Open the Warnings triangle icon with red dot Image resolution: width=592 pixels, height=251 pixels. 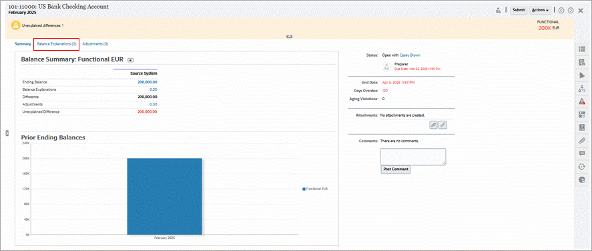(581, 101)
